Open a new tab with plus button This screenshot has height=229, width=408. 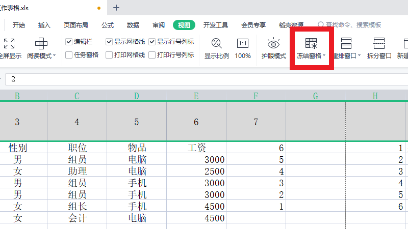click(116, 8)
